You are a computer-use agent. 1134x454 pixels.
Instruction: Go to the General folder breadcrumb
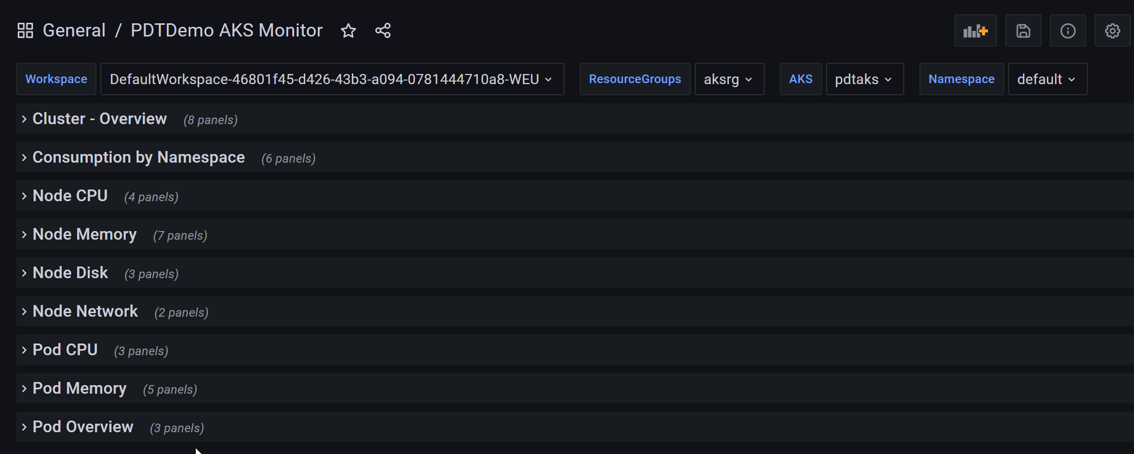tap(74, 30)
